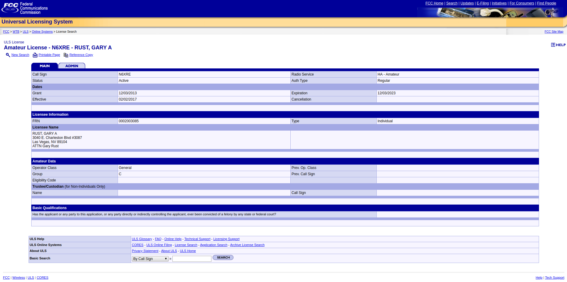
Task: Click the Auth Type value Regular
Action: (384, 81)
